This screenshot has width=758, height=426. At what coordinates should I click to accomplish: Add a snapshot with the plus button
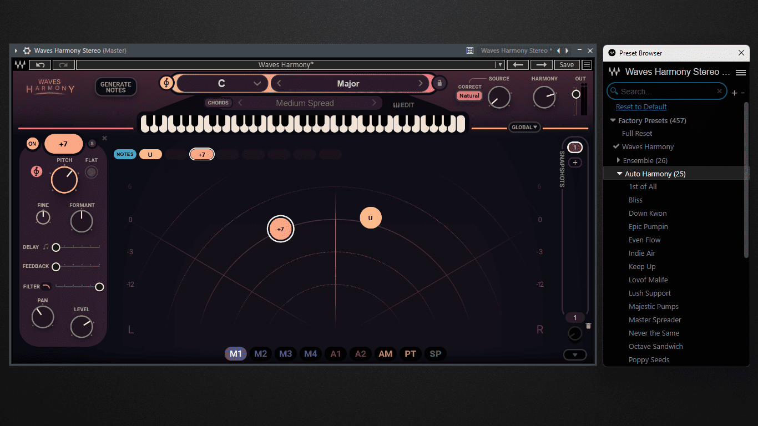(575, 163)
